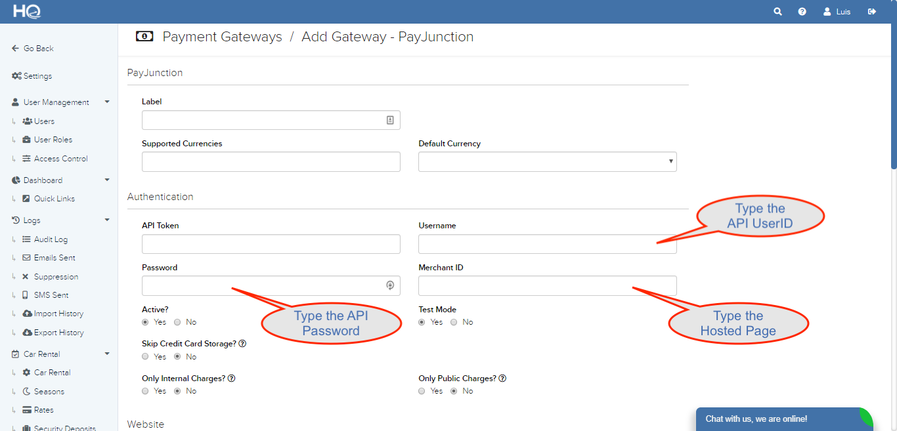Click the contact card icon in Label field
Screen dimensions: 897x431
pos(389,120)
